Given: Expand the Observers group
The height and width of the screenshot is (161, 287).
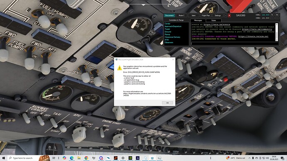Looking at the screenshot, I should click(169, 42).
